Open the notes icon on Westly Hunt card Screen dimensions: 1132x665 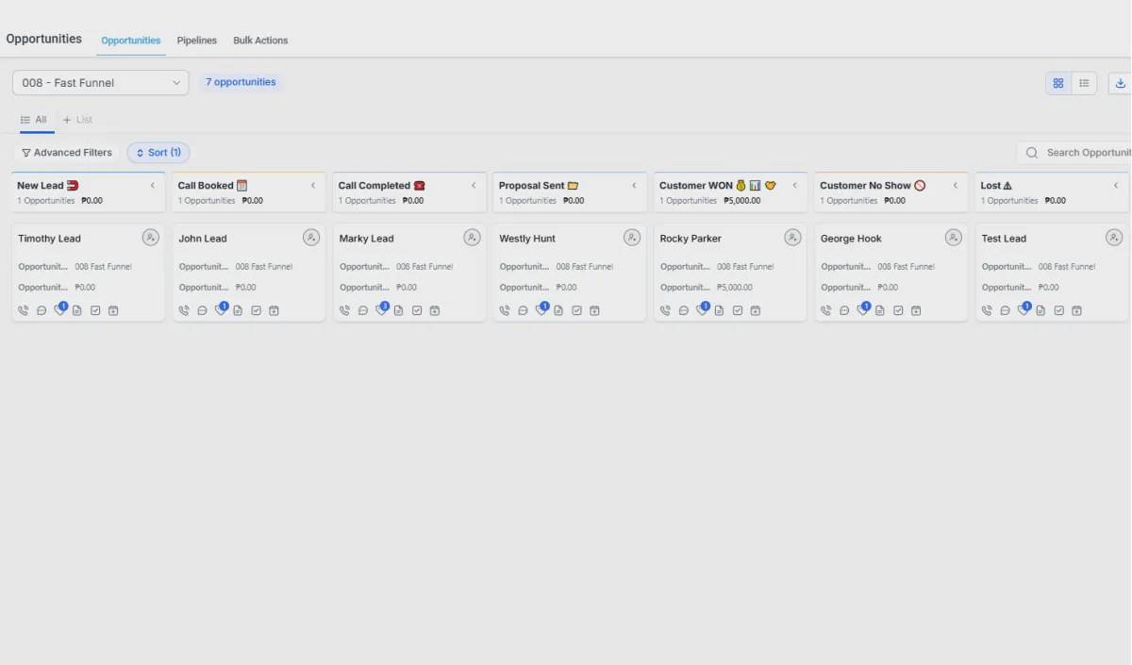(558, 310)
